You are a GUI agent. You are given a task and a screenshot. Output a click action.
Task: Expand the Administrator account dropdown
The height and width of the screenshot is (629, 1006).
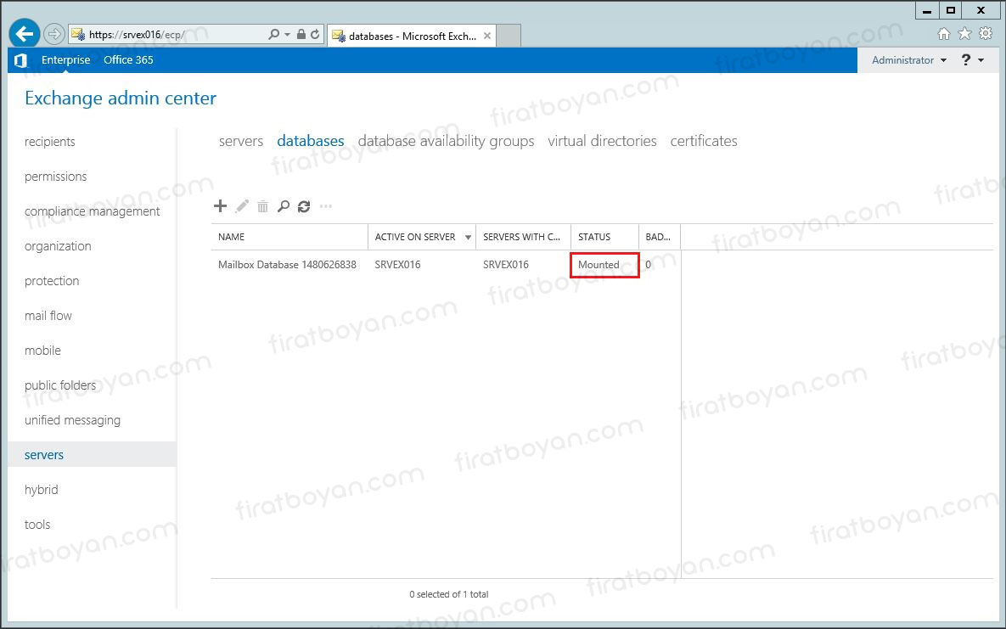click(909, 59)
